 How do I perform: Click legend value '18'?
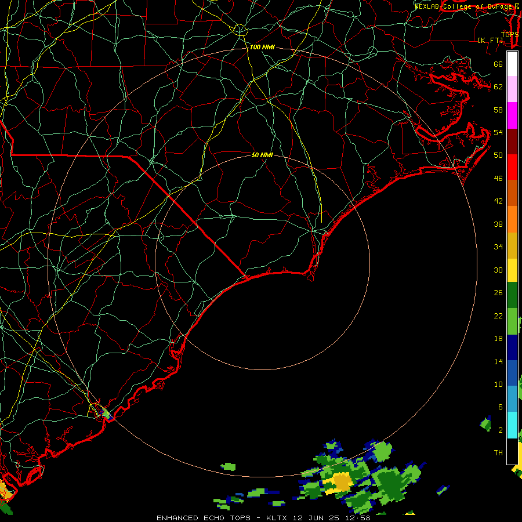click(498, 339)
